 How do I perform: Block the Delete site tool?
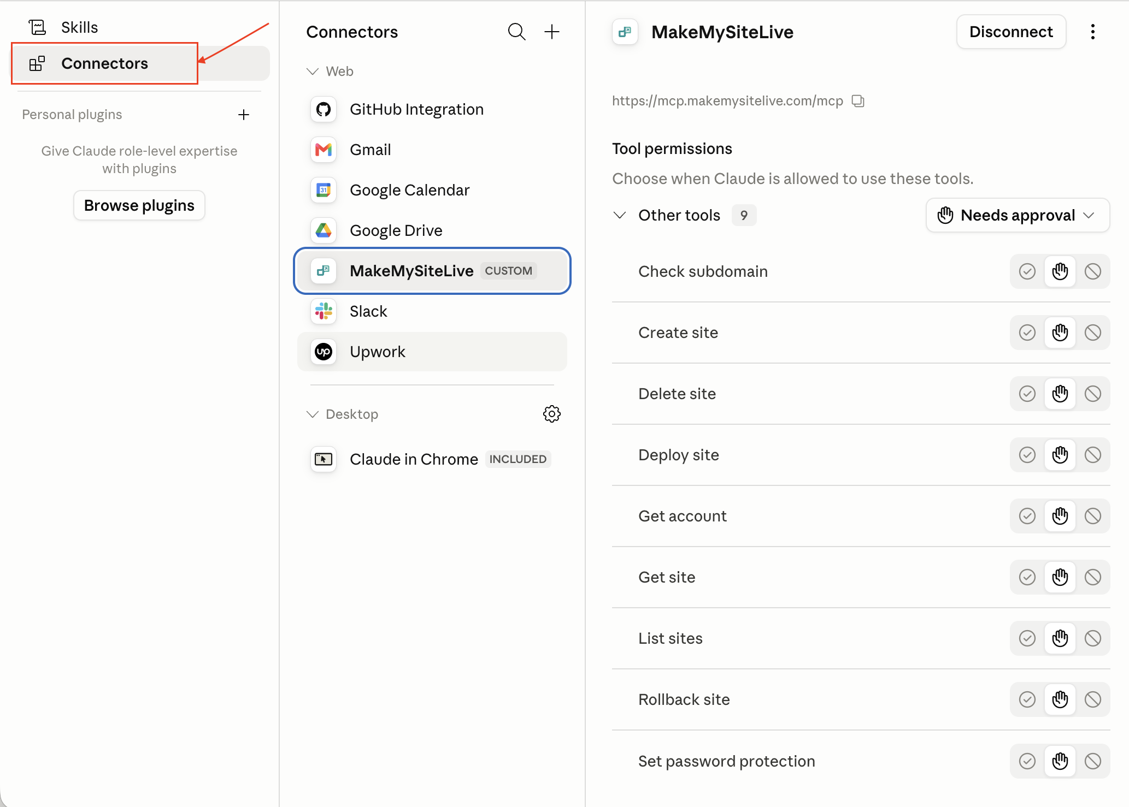(1093, 394)
